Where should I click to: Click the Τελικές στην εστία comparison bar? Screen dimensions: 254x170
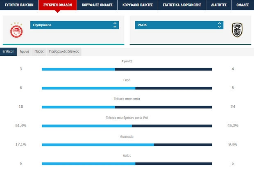(x=127, y=107)
